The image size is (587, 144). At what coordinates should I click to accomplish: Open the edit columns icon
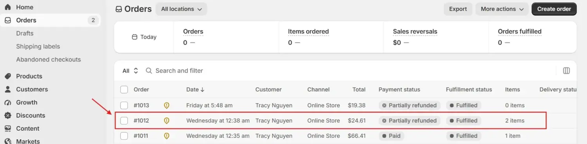coord(566,71)
